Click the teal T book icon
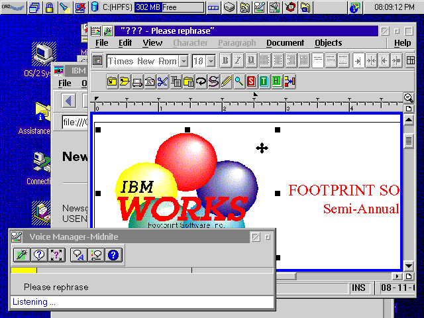This screenshot has height=318, width=424. tap(264, 81)
